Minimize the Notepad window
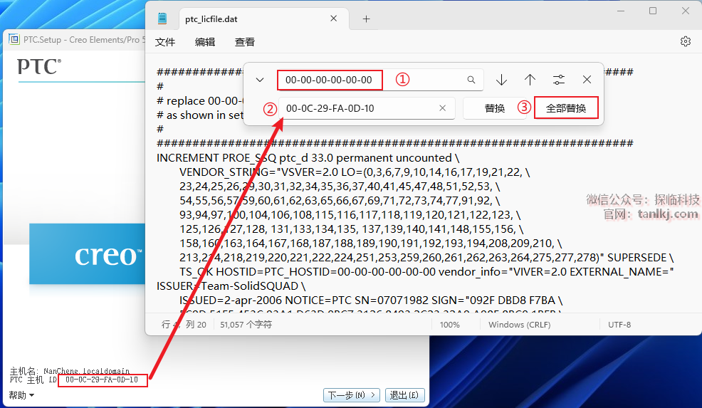This screenshot has height=408, width=702. pos(621,11)
